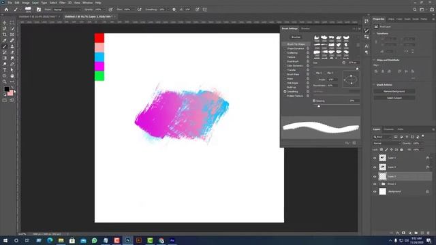Select the Hand tool

pos(12,76)
